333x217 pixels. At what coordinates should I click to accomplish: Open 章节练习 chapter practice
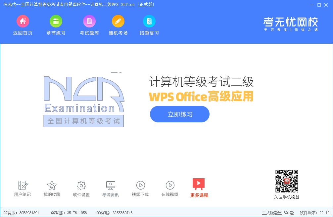tap(56, 22)
